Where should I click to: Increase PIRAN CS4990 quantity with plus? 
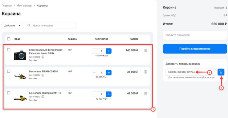click(x=109, y=72)
